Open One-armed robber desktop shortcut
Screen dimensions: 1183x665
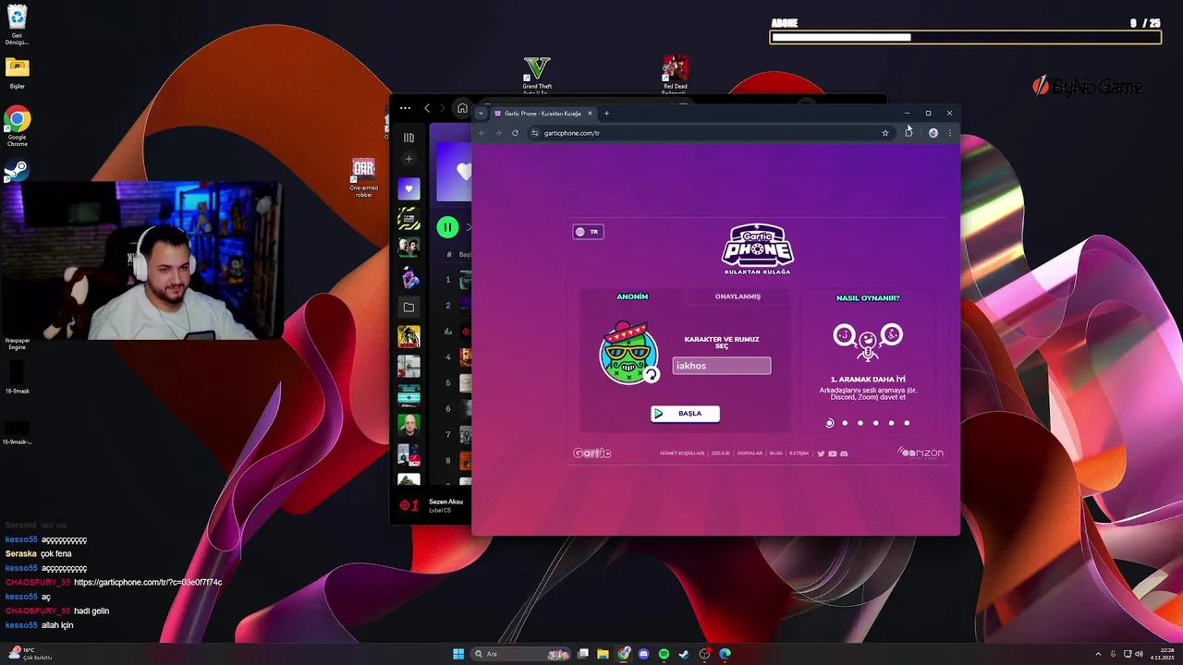pyautogui.click(x=364, y=177)
